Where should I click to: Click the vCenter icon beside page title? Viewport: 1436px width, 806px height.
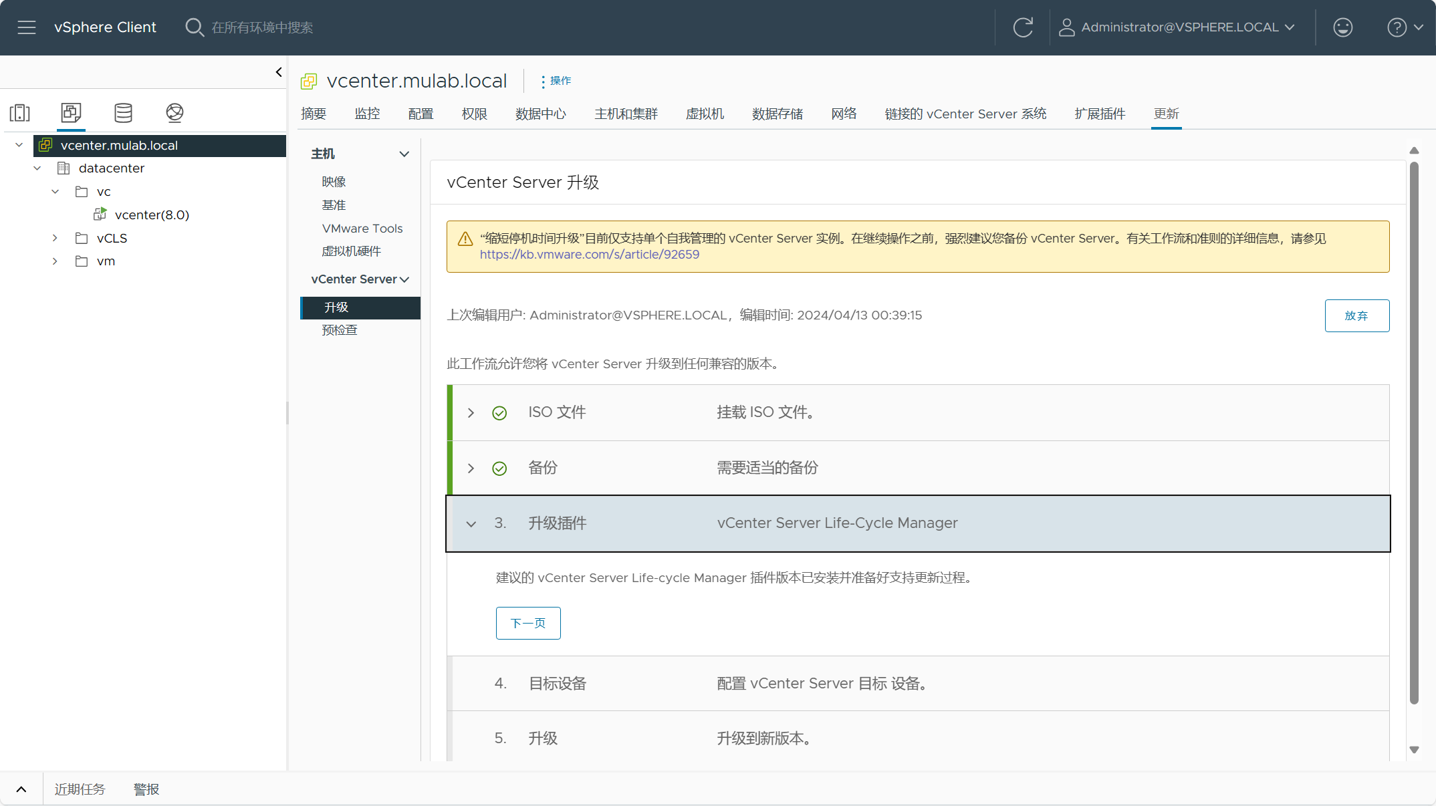[309, 82]
